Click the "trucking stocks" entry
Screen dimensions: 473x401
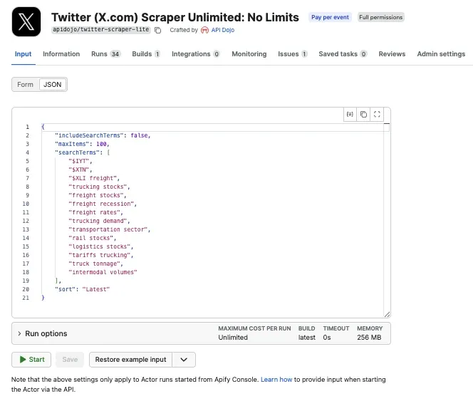99,187
